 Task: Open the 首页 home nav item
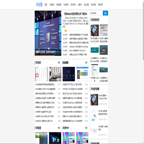[46, 4]
